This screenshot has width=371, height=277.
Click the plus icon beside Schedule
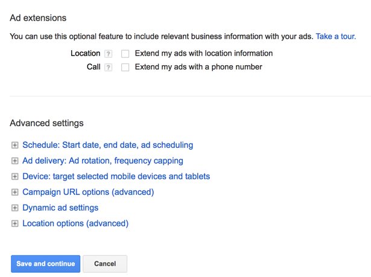15,145
